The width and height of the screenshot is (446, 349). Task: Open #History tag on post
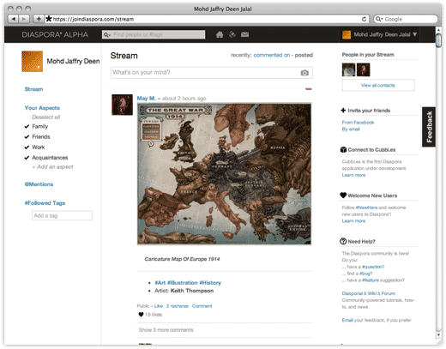pos(210,283)
